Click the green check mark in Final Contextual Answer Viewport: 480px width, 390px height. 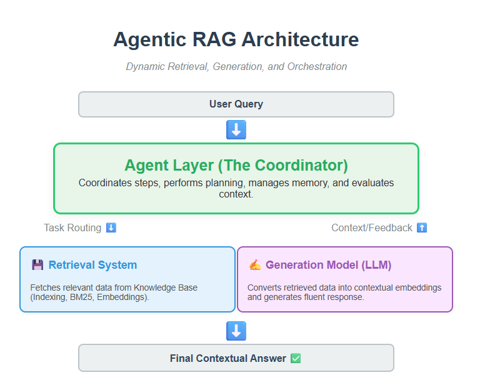tap(296, 358)
